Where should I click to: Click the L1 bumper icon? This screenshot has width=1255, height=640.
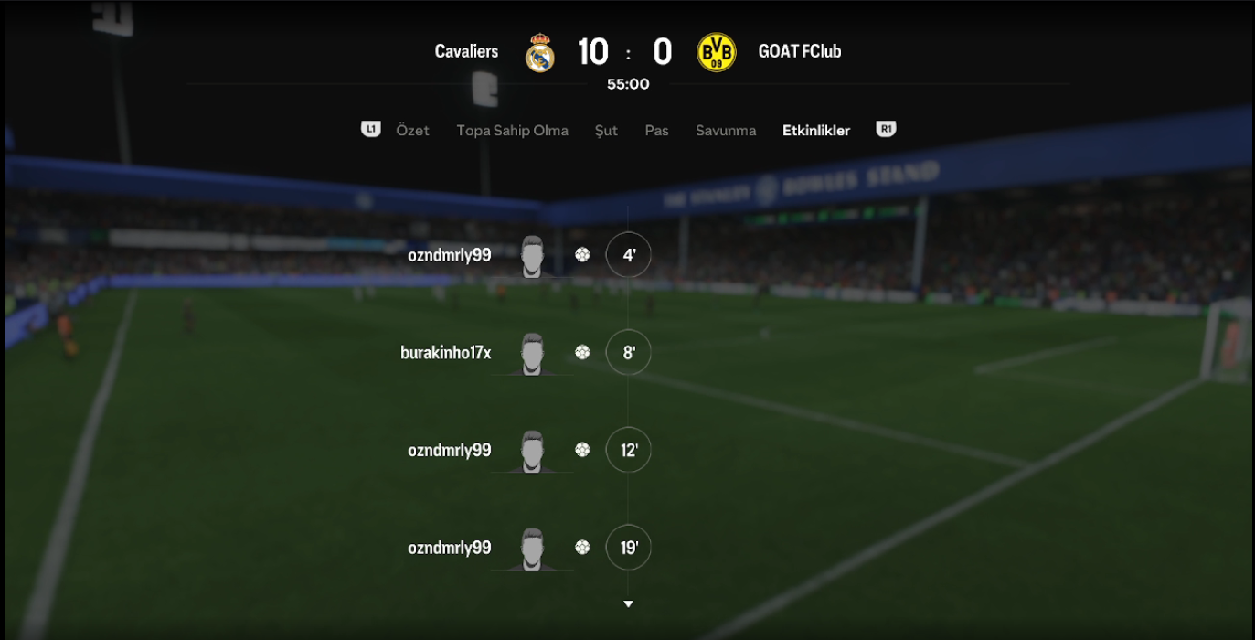(x=370, y=130)
